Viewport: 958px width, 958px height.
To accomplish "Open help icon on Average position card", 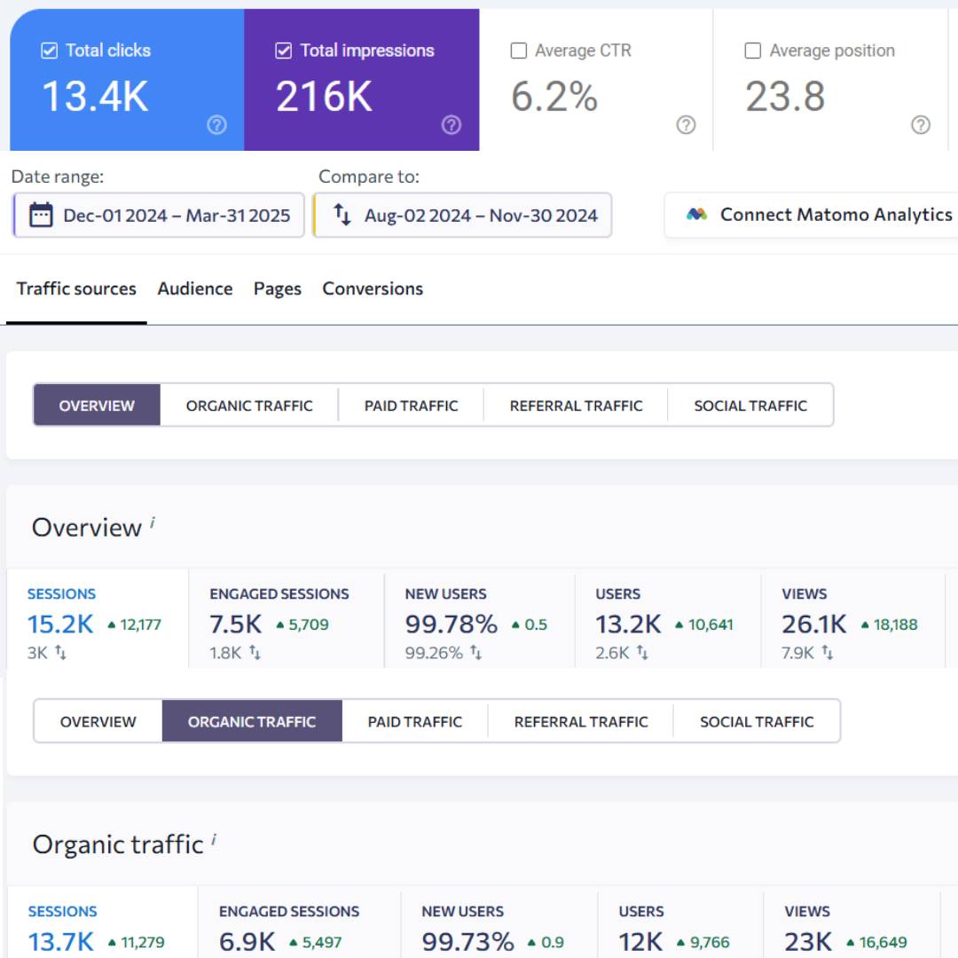I will pyautogui.click(x=921, y=125).
